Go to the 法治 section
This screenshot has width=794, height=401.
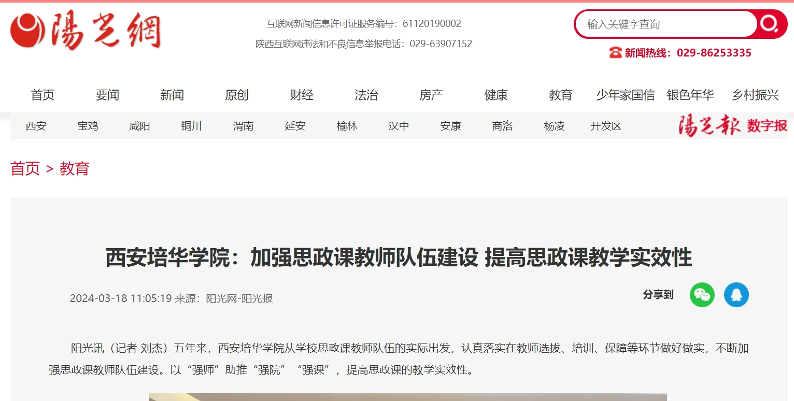coord(366,95)
